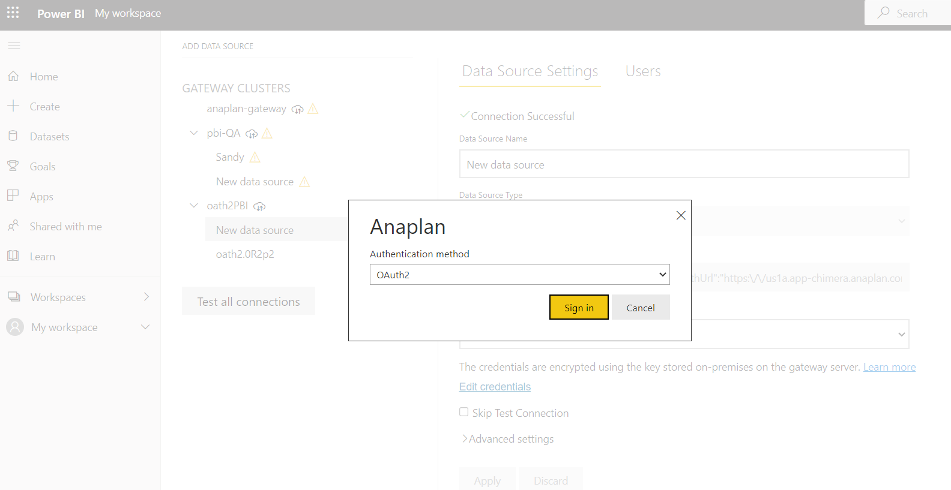Click the Edit credentials link
The image size is (951, 490).
click(x=495, y=387)
